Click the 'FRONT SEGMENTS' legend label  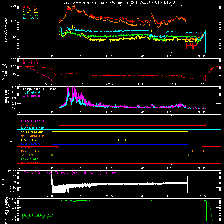(38, 215)
